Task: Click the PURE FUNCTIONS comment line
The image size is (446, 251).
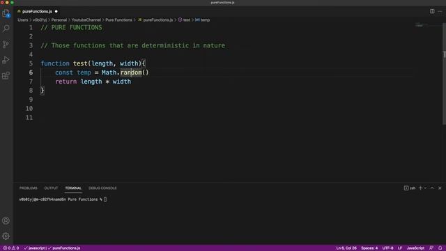Action: [x=71, y=28]
